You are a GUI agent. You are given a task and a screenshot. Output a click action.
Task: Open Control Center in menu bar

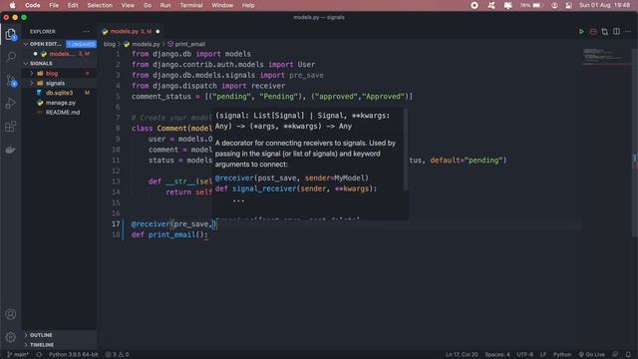569,5
